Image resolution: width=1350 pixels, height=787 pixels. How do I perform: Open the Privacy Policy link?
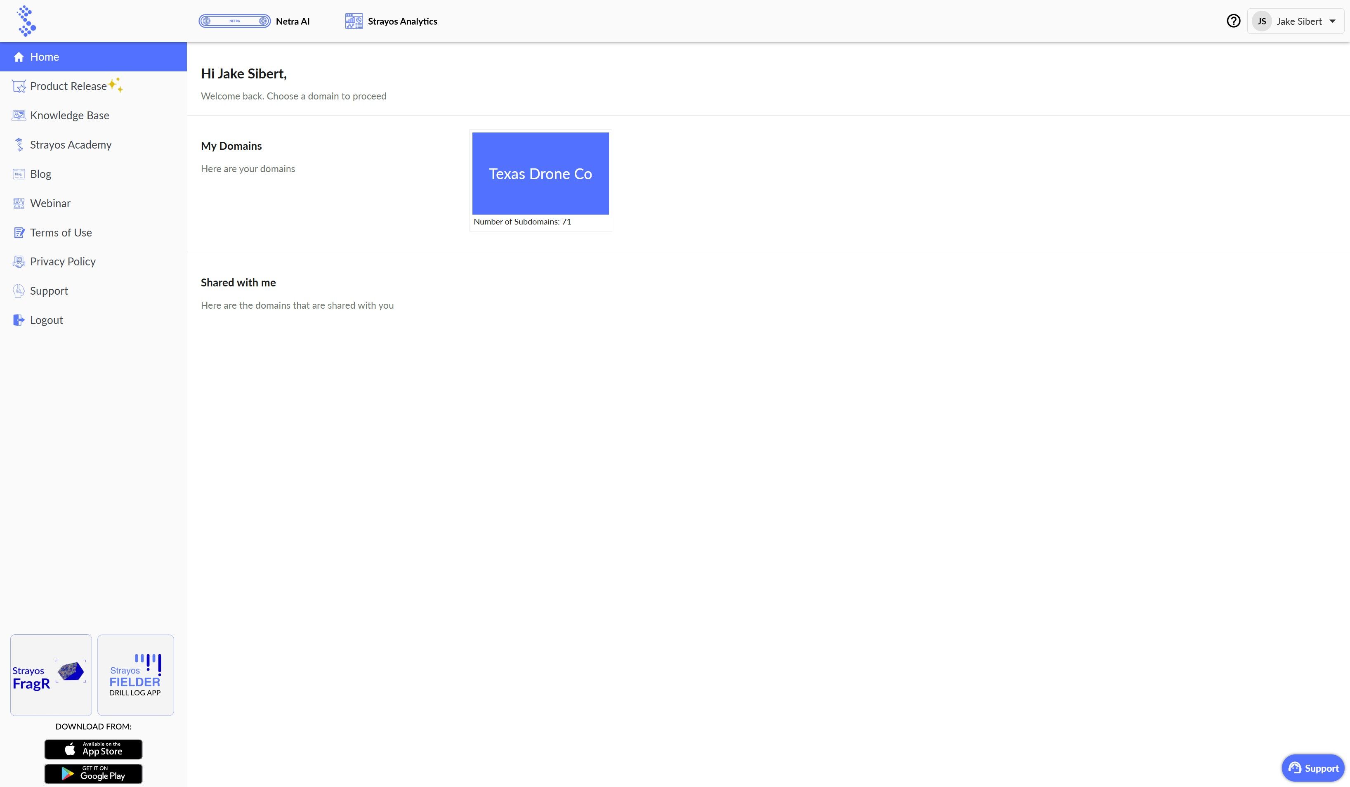93,262
